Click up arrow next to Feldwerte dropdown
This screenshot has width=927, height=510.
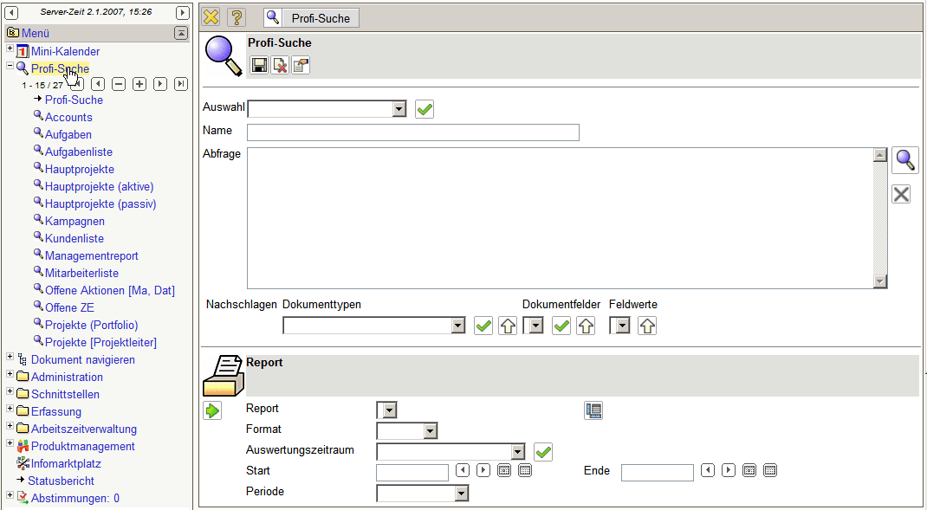[647, 326]
